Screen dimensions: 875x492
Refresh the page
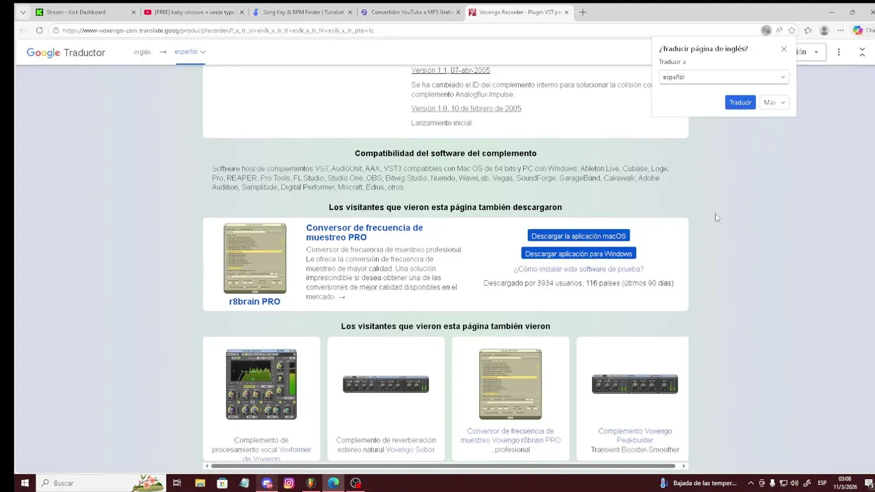39,30
